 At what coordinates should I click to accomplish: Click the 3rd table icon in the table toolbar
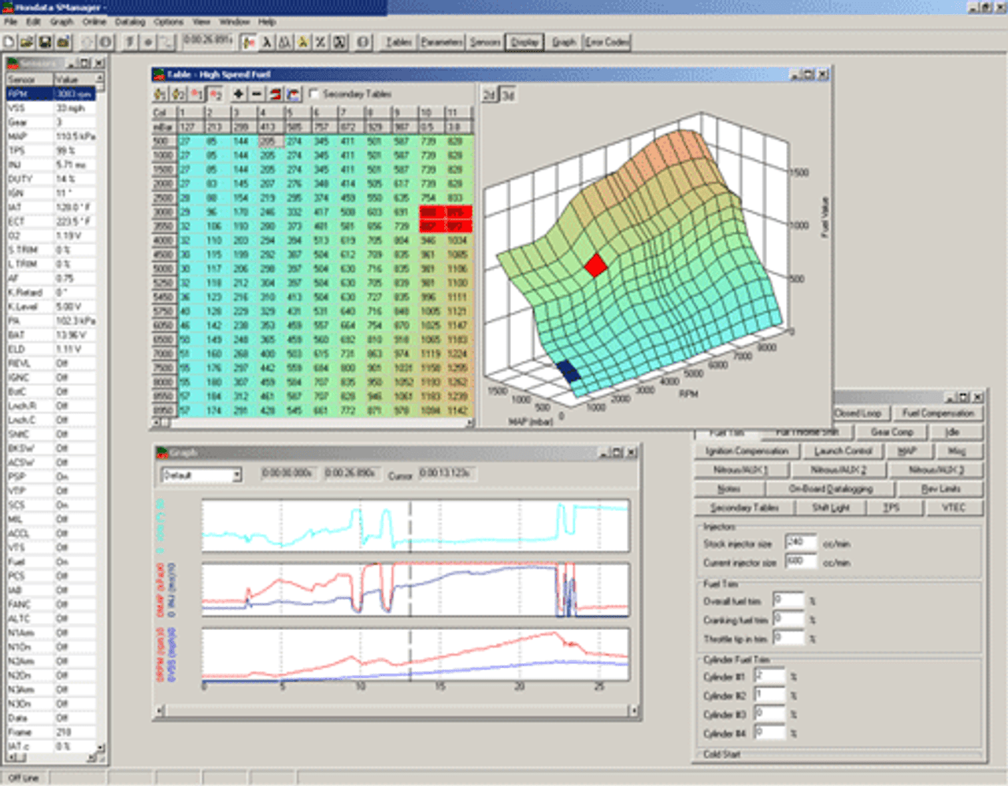pos(196,95)
